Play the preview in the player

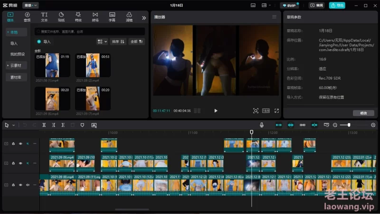(x=216, y=111)
